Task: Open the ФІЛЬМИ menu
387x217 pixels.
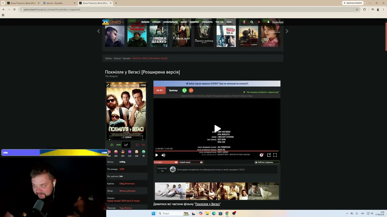Action: point(145,22)
